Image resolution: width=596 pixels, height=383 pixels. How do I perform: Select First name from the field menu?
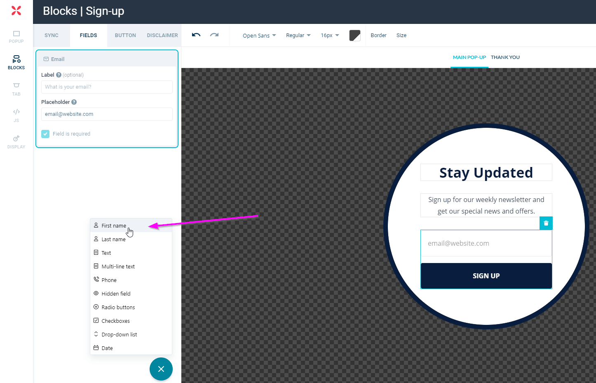113,226
